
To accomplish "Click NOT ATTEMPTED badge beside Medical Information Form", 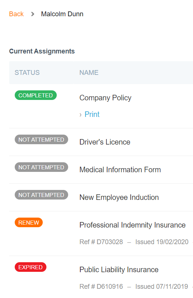I will click(41, 167).
